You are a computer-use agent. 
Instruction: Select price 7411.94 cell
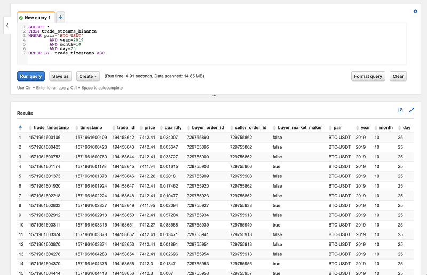pyautogui.click(x=147, y=166)
